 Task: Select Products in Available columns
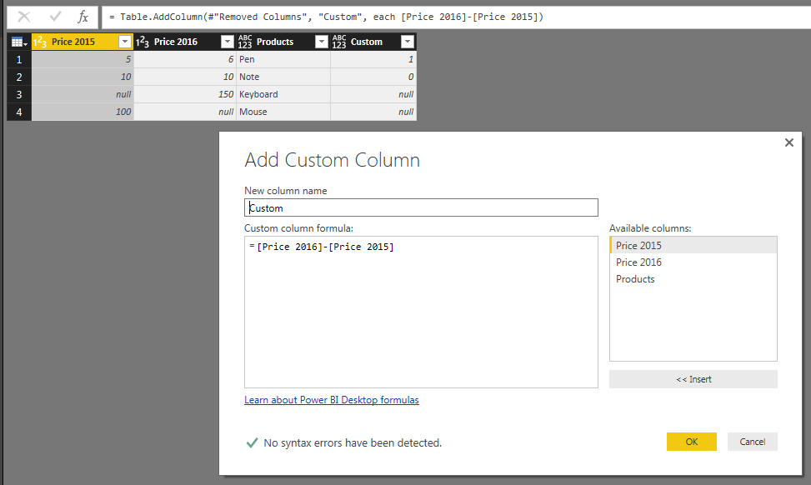(693, 279)
